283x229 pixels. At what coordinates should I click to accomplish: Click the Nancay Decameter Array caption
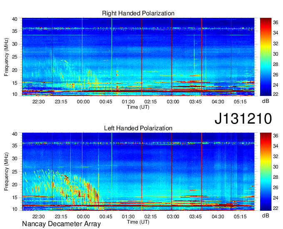point(61,224)
